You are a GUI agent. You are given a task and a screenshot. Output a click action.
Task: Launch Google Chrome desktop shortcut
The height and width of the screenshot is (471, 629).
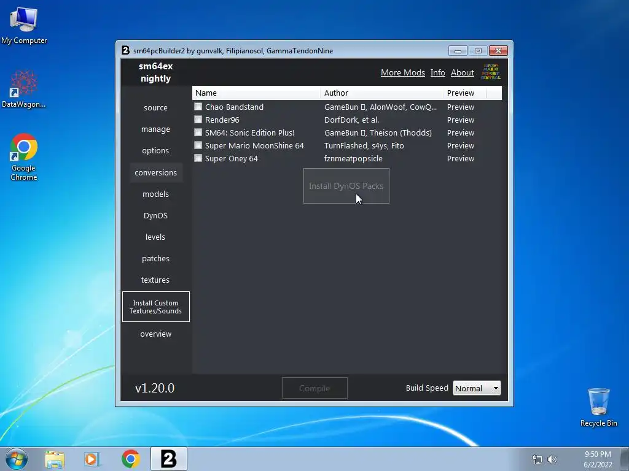[24, 157]
